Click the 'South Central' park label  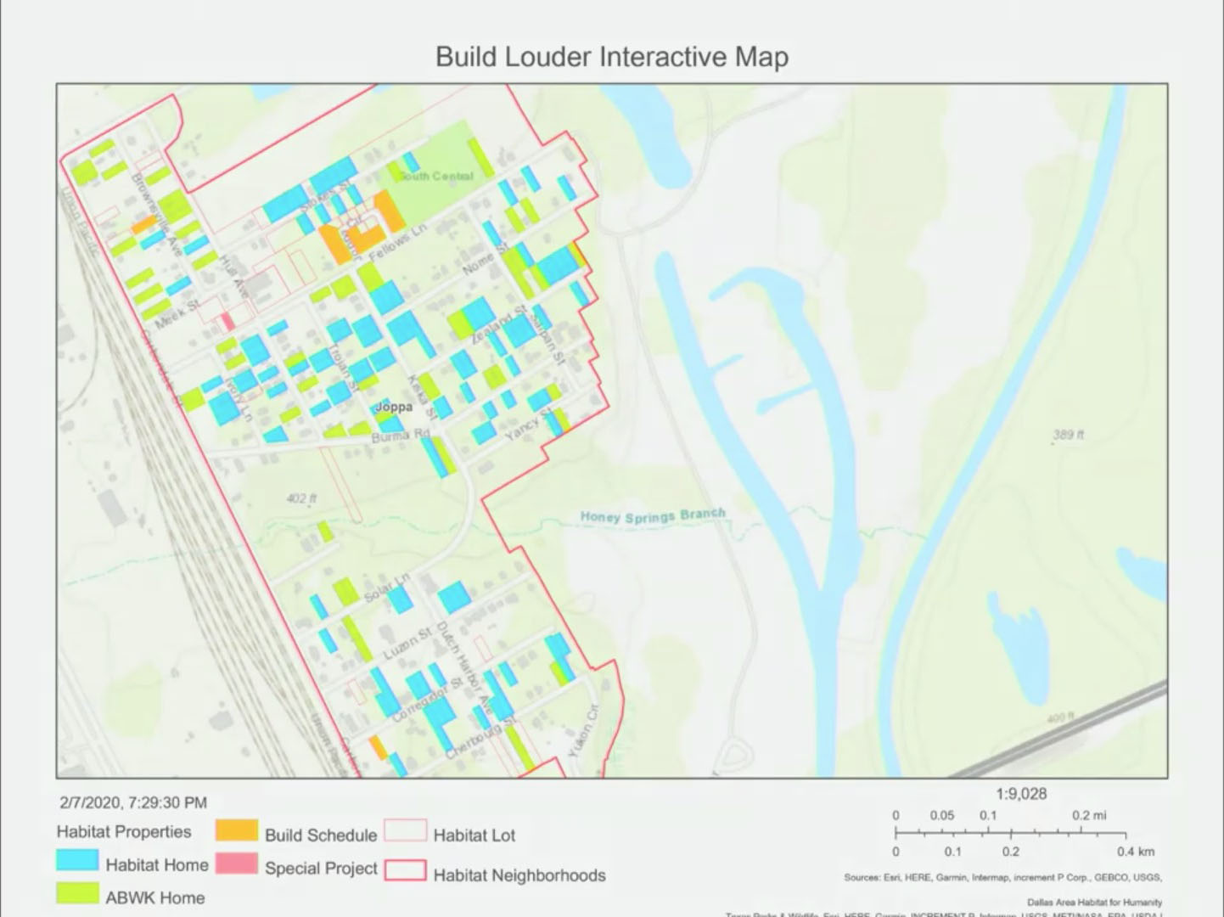coord(435,176)
